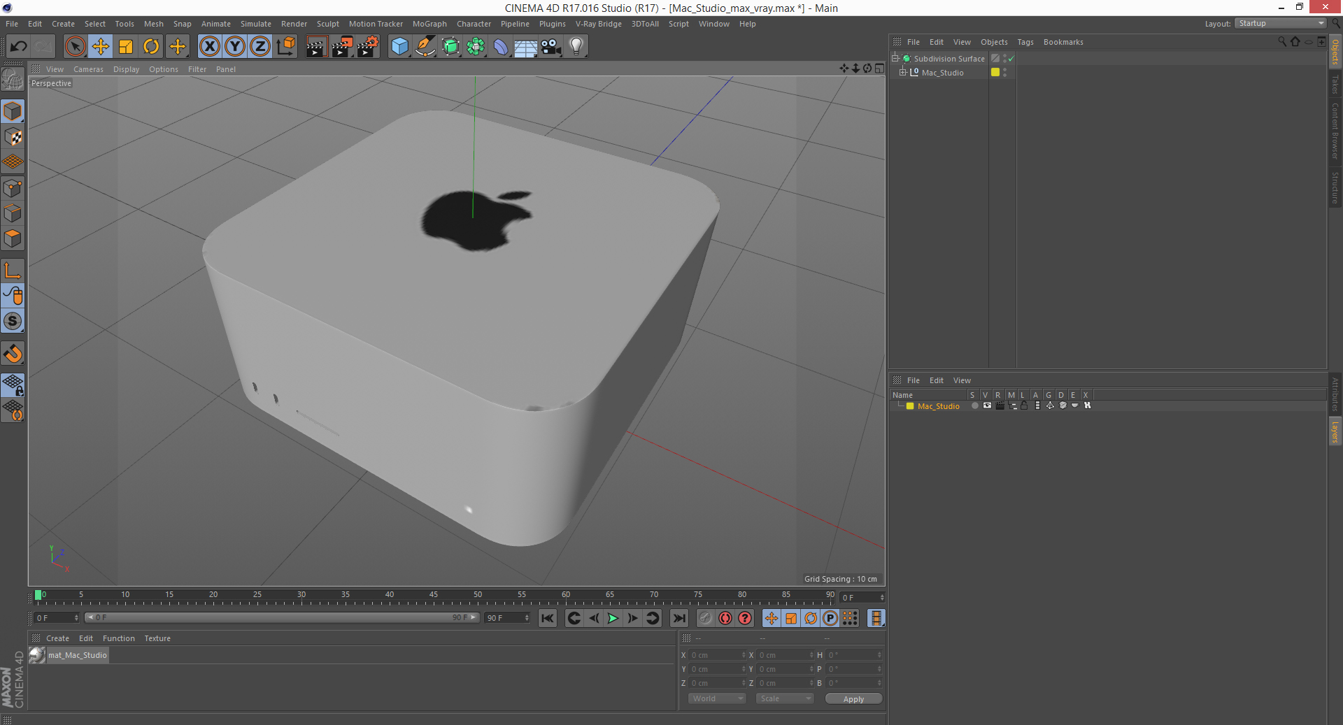Add a Light object

coord(576,47)
